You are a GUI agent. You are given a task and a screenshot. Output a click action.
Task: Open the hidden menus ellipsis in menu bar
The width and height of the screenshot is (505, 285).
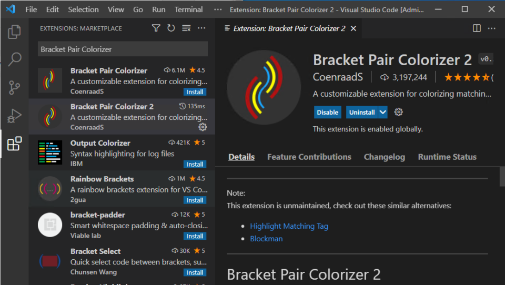(x=218, y=9)
